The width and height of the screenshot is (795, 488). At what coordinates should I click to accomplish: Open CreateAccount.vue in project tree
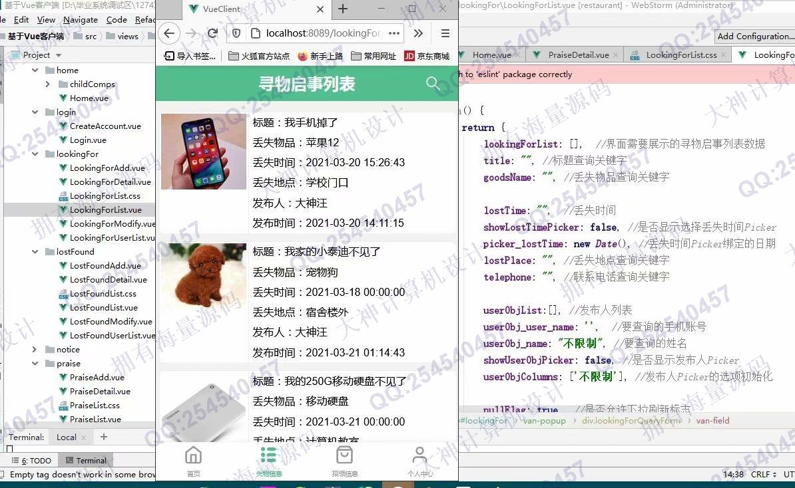coord(100,126)
